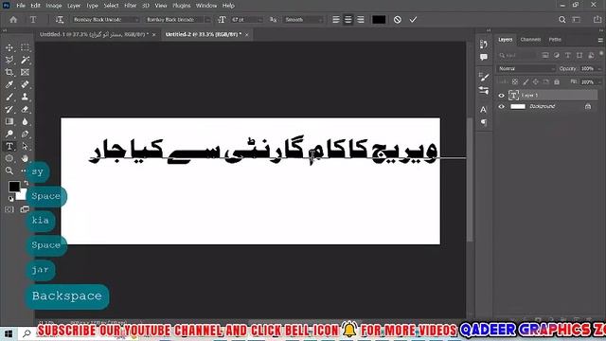The width and height of the screenshot is (606, 341).
Task: Select the Brush tool
Action: [9, 97]
